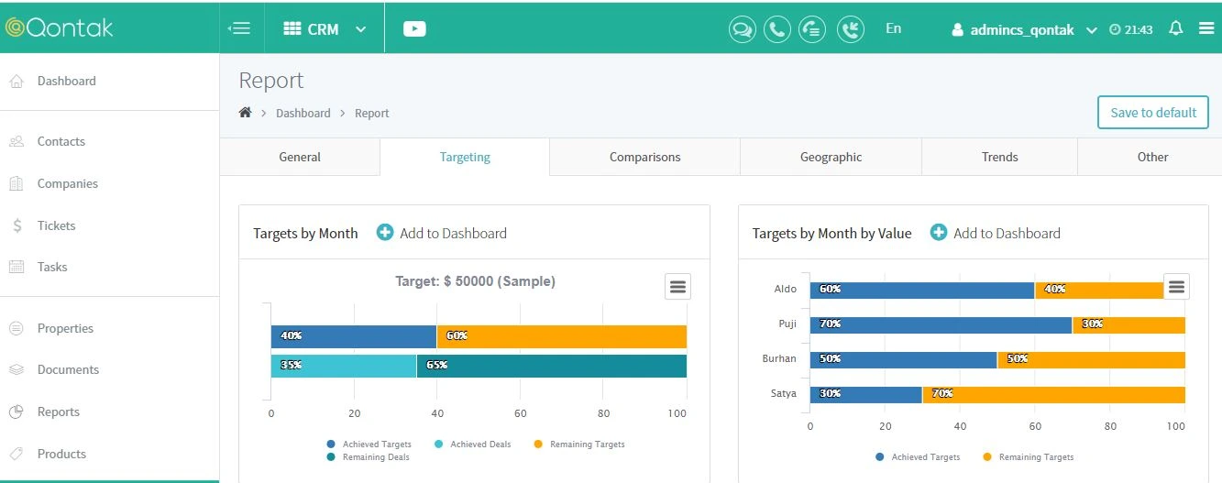This screenshot has height=483, width=1222.
Task: Switch language with the En selector
Action: point(894,28)
